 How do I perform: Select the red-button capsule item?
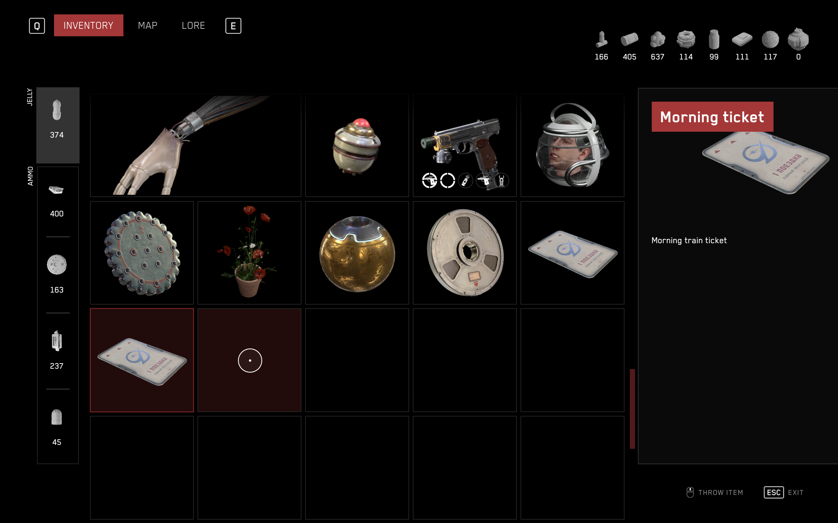tap(357, 145)
